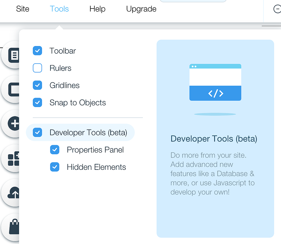Toggle the Hidden Elements checkbox

click(x=55, y=167)
